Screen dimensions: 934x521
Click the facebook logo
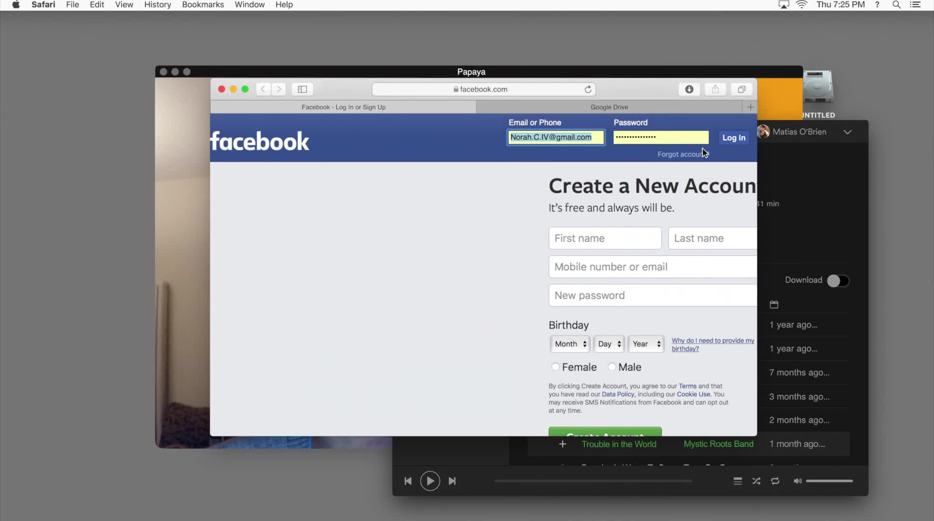(260, 141)
